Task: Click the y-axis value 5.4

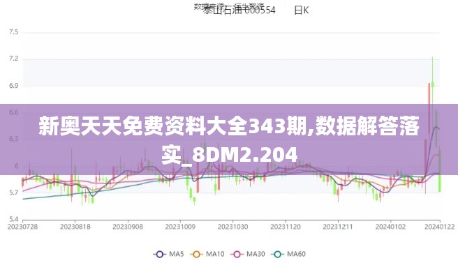Action: (x=14, y=219)
